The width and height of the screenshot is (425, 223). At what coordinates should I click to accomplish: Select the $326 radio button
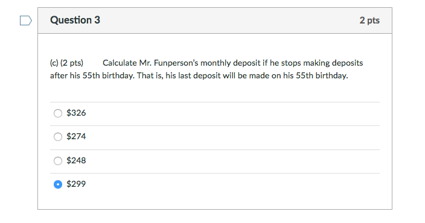58,113
